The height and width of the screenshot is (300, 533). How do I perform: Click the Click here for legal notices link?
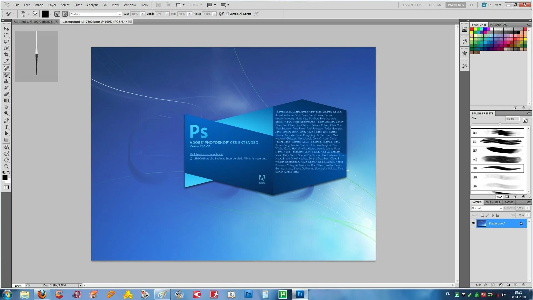coord(206,154)
